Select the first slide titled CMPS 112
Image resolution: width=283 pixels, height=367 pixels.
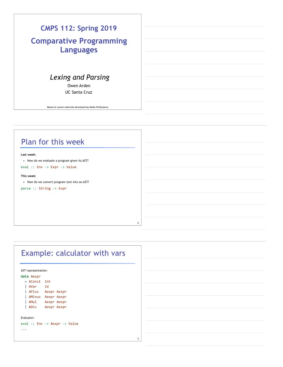[77, 62]
